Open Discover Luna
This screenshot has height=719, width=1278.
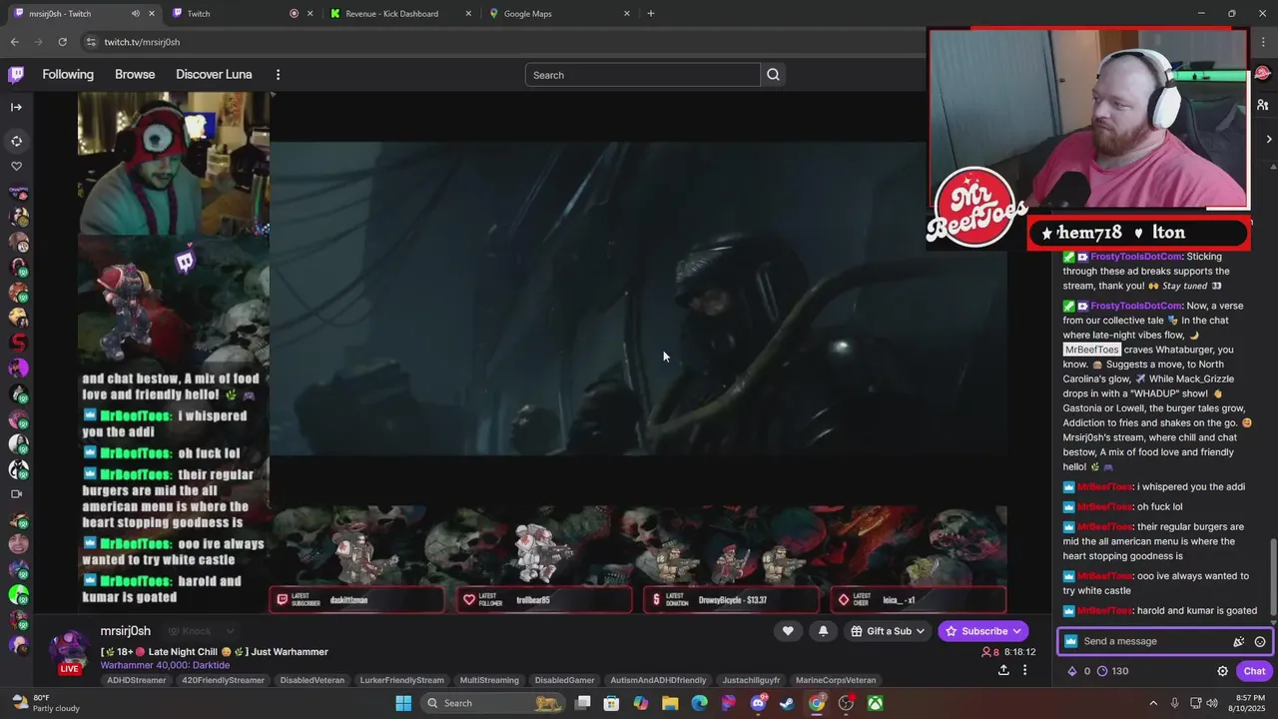coord(214,75)
